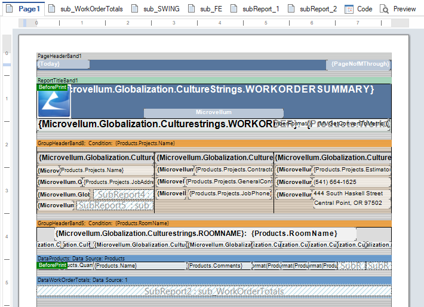The image size is (424, 307).
Task: Select the Microvellum logo image in title band
Action: click(54, 103)
